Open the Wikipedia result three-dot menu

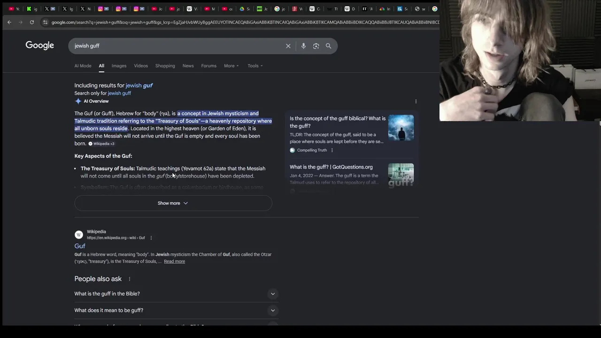(x=151, y=238)
